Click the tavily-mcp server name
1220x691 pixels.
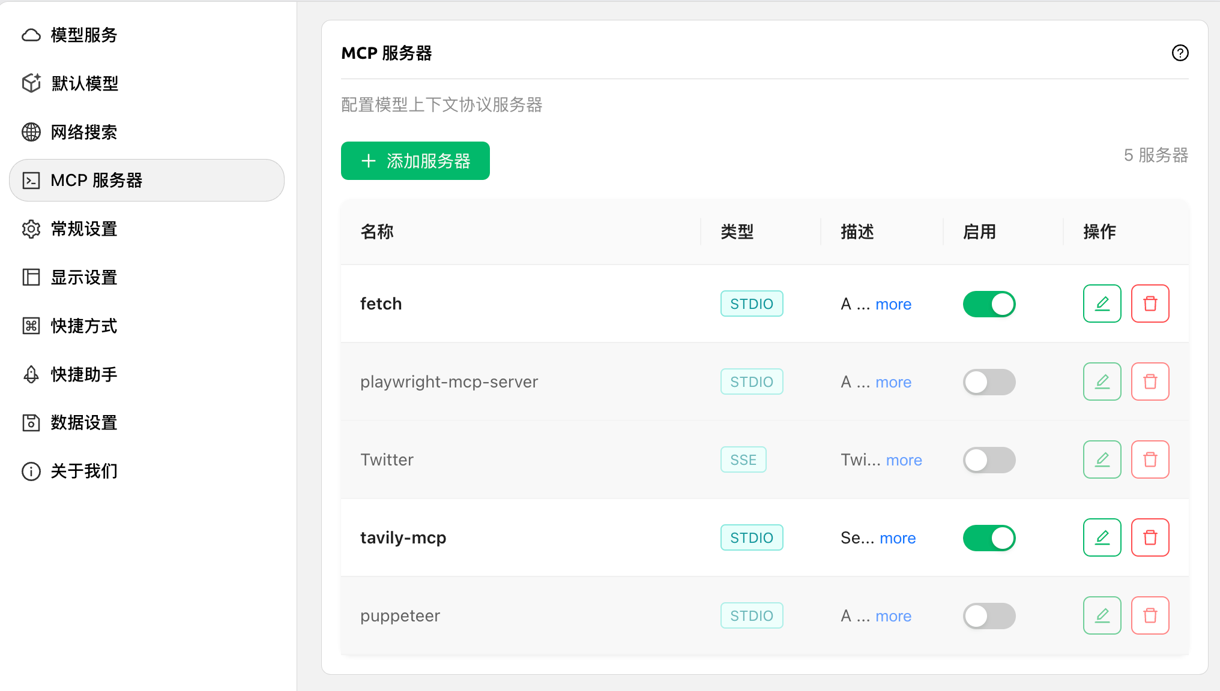[403, 538]
